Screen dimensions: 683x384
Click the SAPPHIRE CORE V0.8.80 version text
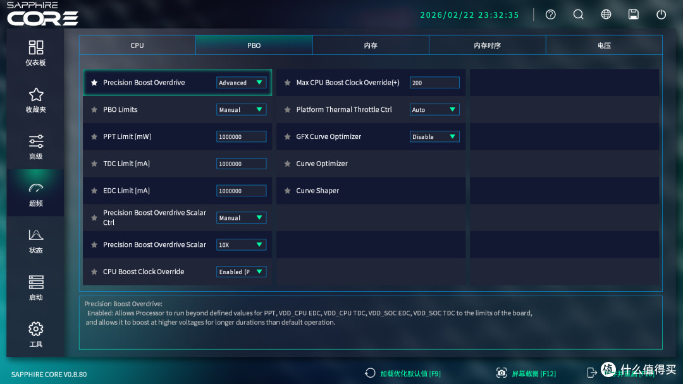tap(49, 375)
